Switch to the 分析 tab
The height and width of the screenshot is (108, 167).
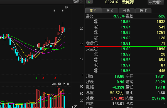pyautogui.click(x=127, y=11)
